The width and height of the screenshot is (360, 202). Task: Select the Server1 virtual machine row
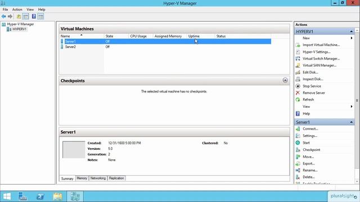point(165,42)
